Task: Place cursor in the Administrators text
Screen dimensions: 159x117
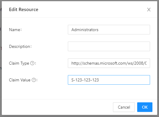Action: pyautogui.click(x=85, y=30)
